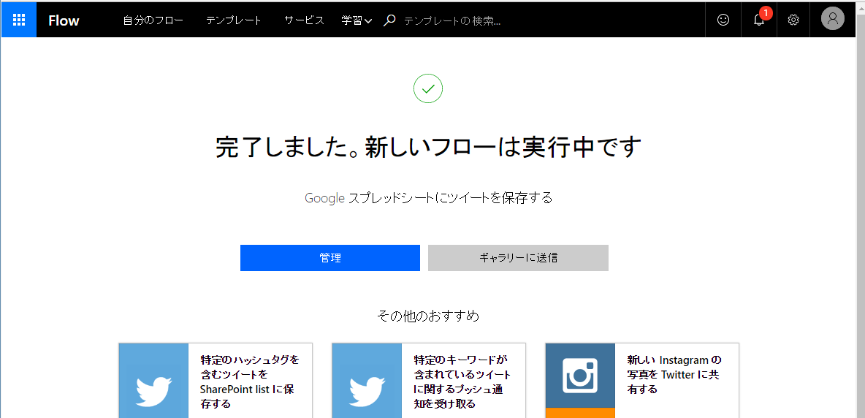Click the search magnifier icon
This screenshot has width=865, height=418.
coord(389,20)
